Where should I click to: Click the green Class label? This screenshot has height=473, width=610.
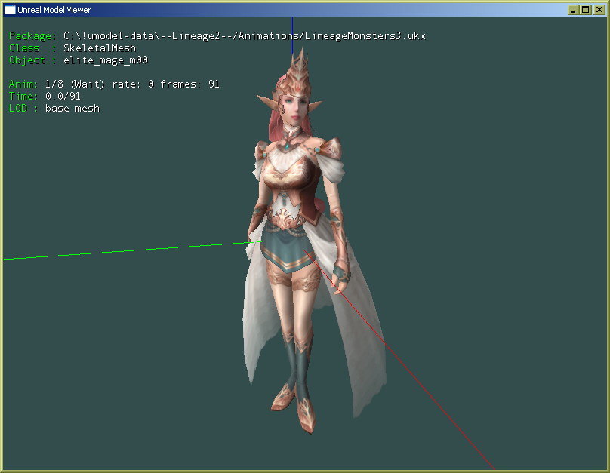point(24,48)
